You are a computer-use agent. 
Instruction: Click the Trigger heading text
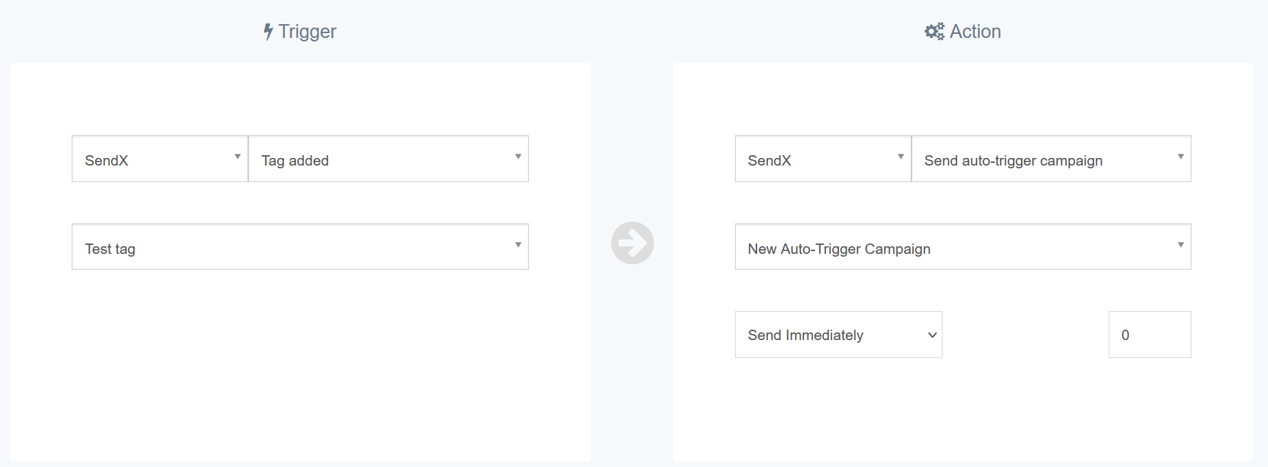click(x=308, y=32)
